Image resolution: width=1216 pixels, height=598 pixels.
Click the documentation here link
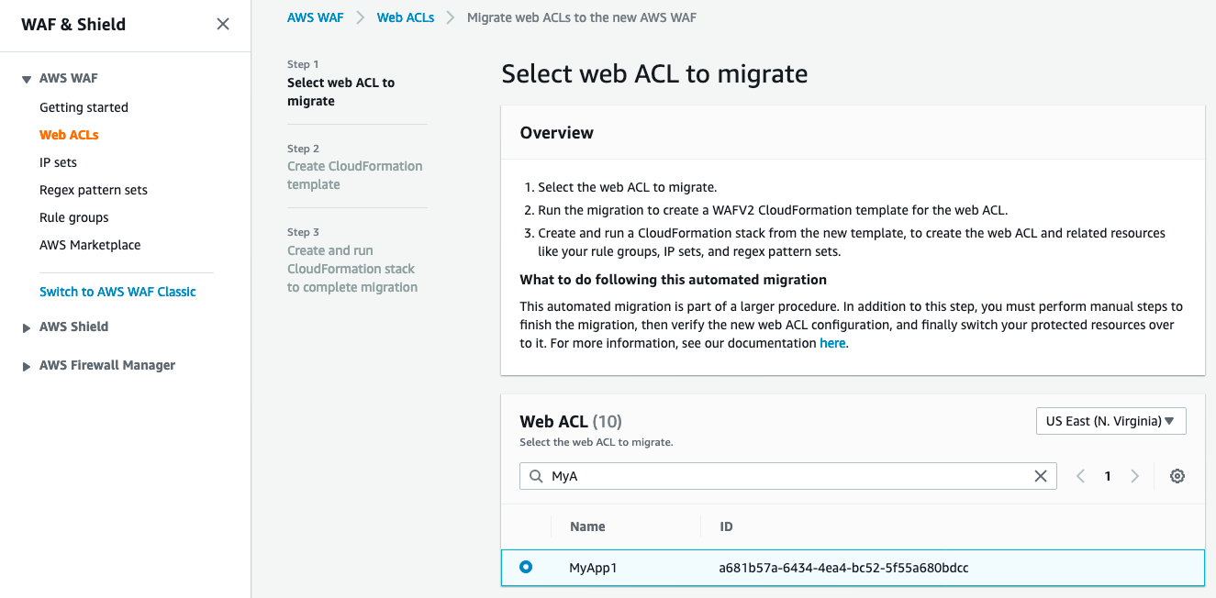(832, 342)
